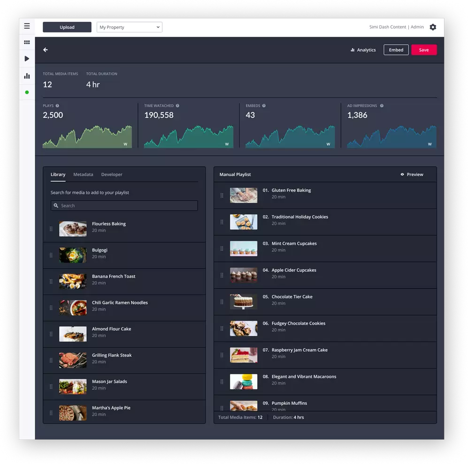Click the Admin account link
This screenshot has width=468, height=464.
pyautogui.click(x=417, y=27)
